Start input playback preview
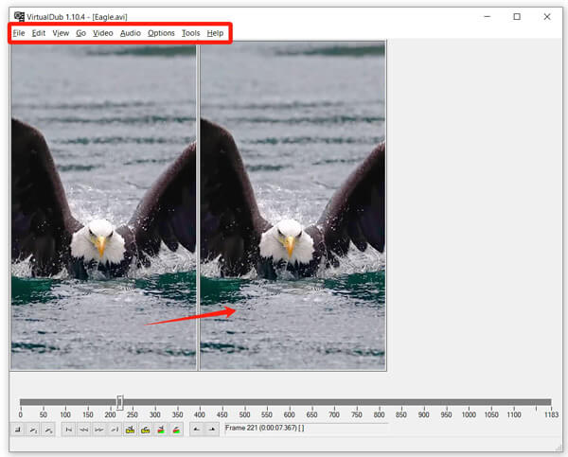 coord(34,430)
